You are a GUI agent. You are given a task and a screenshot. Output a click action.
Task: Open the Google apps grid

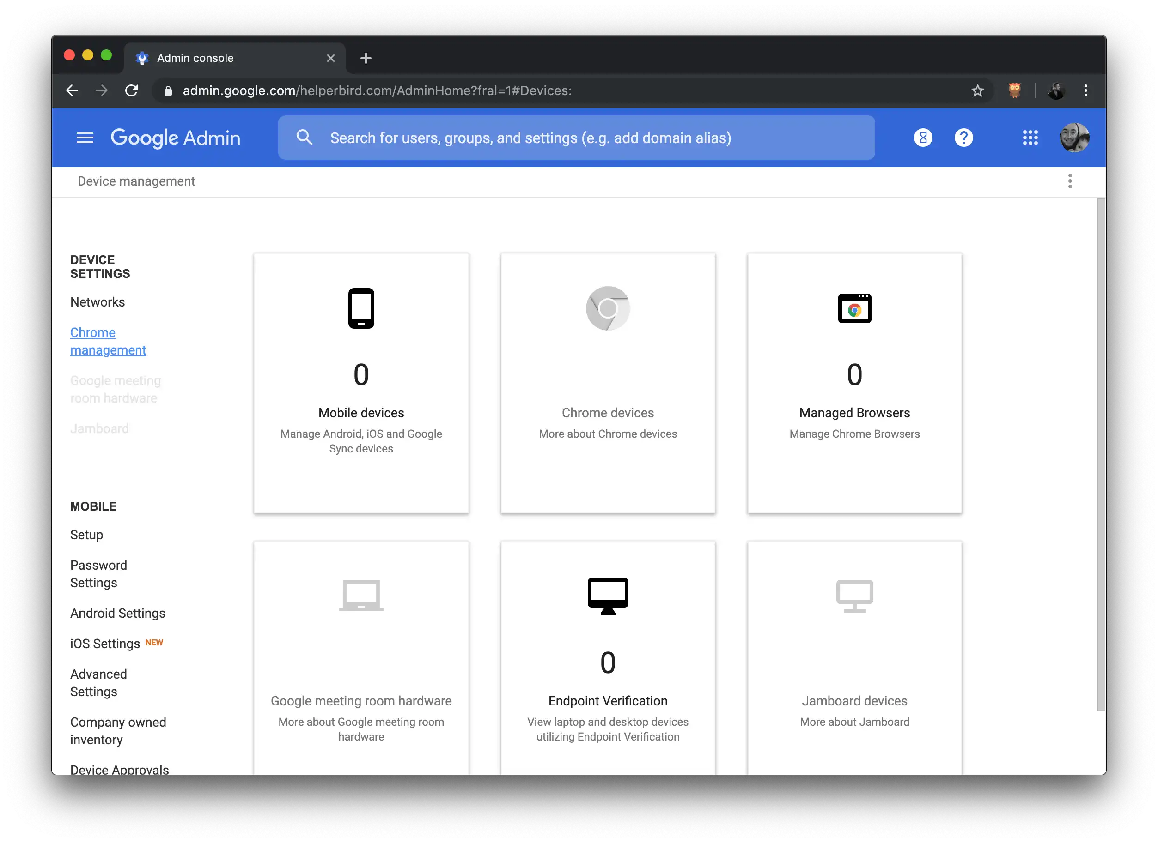pyautogui.click(x=1030, y=138)
